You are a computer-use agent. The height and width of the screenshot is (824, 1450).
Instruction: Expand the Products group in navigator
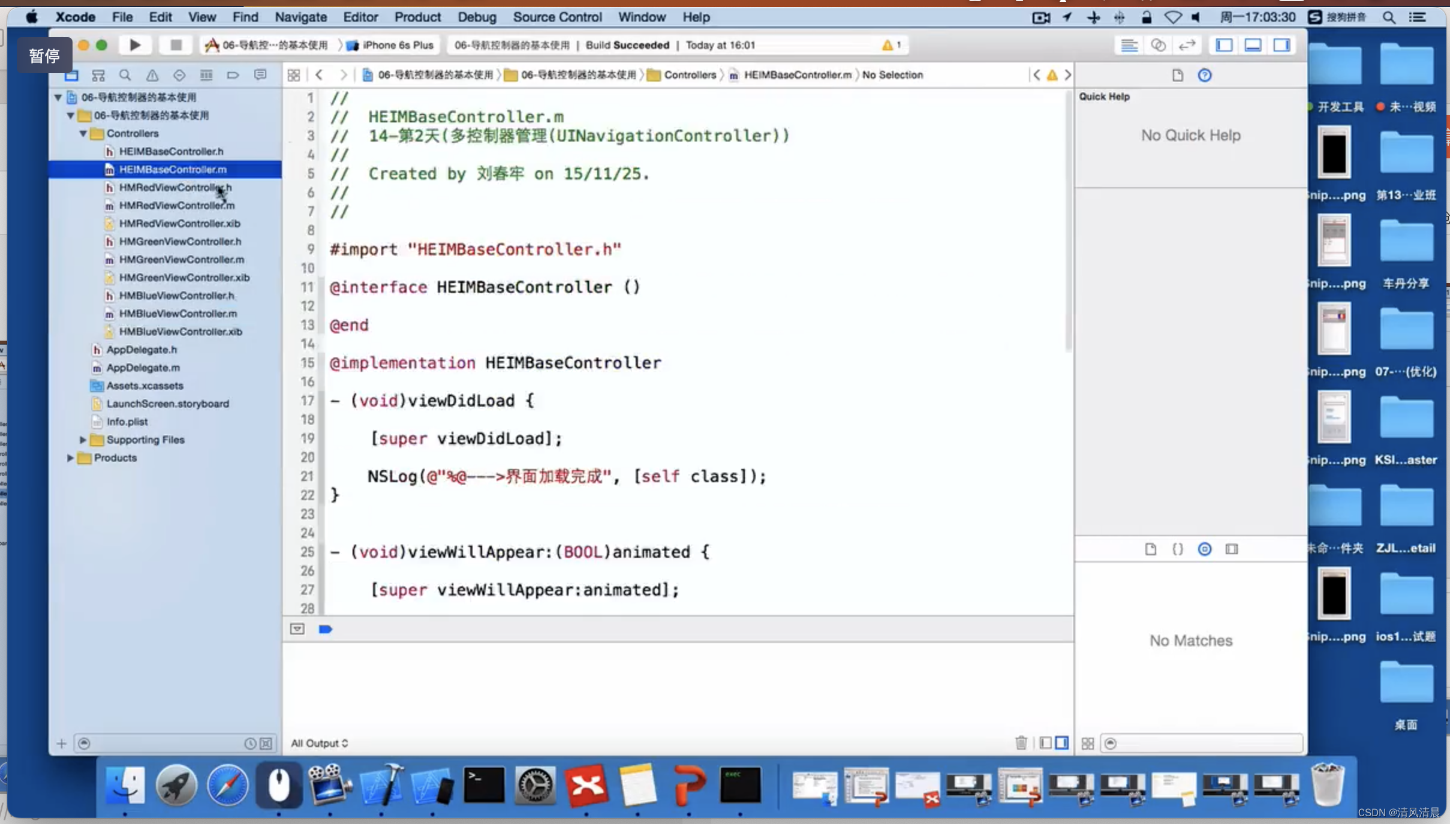click(x=70, y=458)
